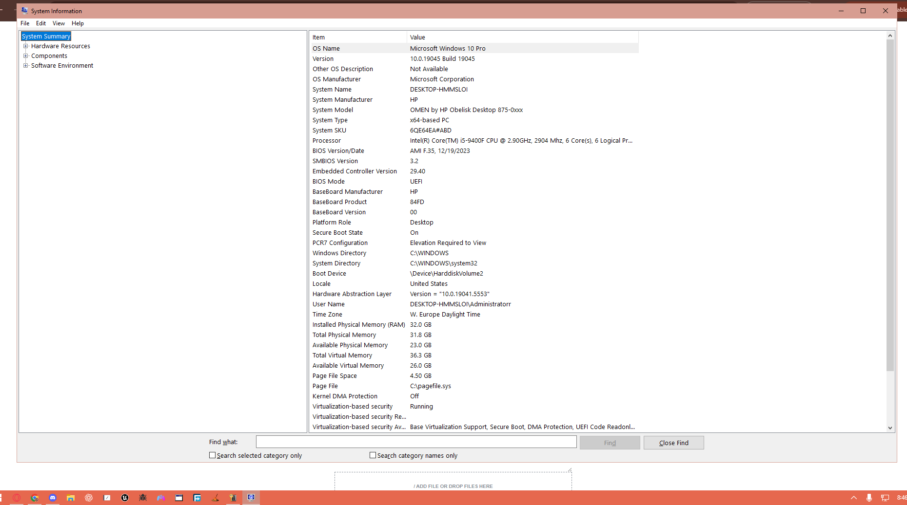The width and height of the screenshot is (907, 505).
Task: Select the OS Name row
Action: 474,48
